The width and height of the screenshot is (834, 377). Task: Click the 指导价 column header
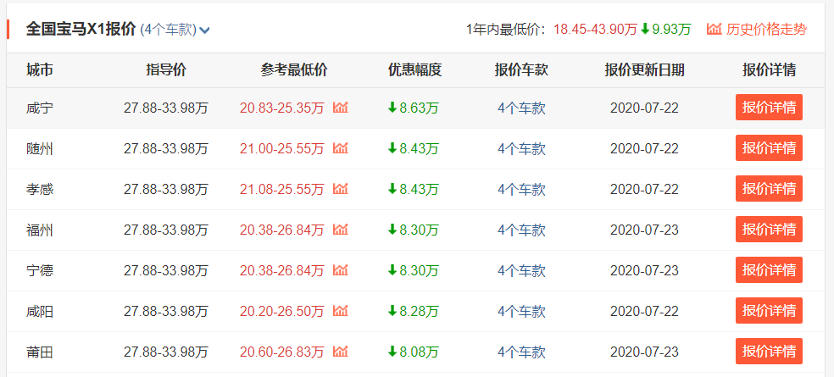[166, 70]
